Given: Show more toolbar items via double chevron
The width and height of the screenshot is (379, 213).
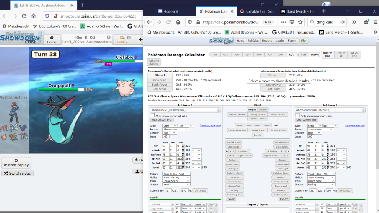Looking at the screenshot, I should click(x=354, y=22).
